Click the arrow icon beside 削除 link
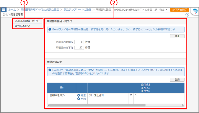 pyautogui.click(x=79, y=99)
